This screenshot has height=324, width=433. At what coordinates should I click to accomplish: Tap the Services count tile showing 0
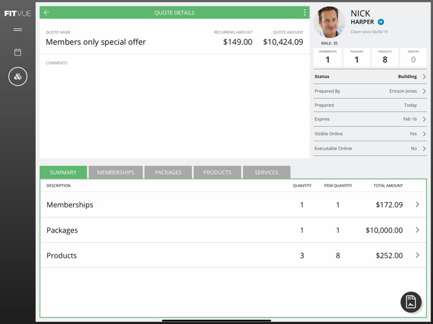click(x=413, y=57)
